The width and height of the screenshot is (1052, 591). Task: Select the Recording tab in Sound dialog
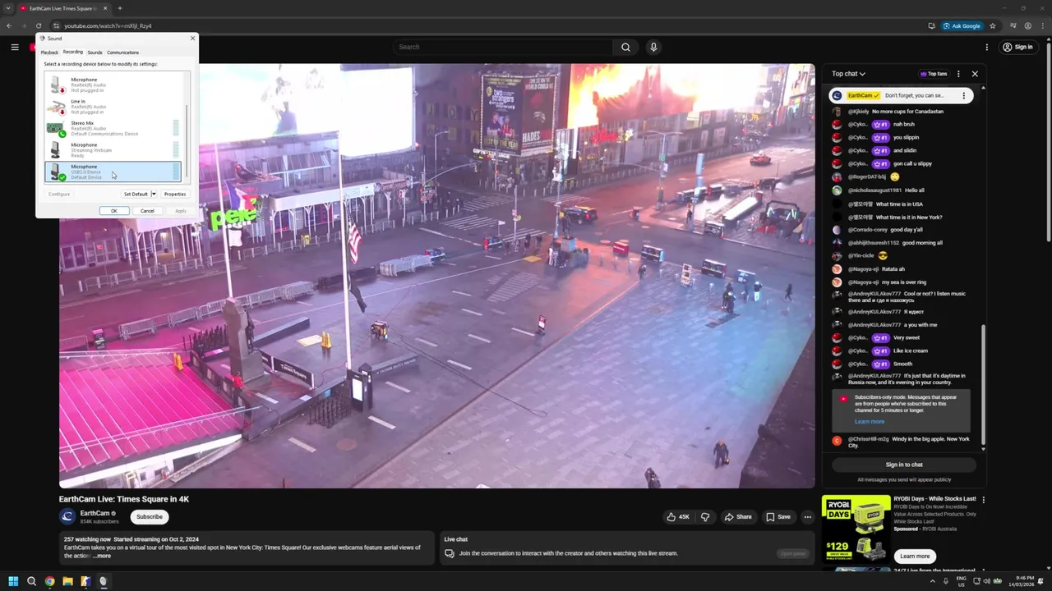pos(72,52)
